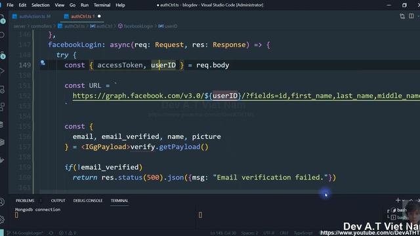
Task: Open the errors and warnings count in the status bar
Action: pos(68,233)
